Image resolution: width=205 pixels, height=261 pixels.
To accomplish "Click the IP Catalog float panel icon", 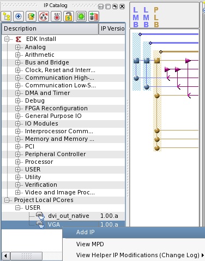I will click(x=101, y=7).
